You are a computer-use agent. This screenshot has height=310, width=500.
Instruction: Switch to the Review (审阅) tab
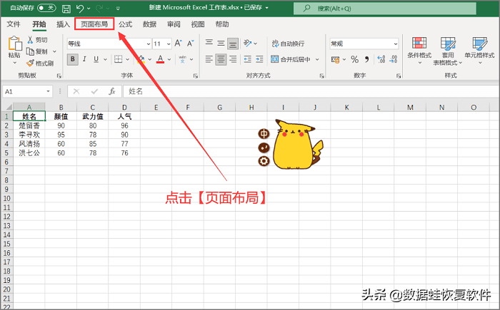[x=174, y=24]
